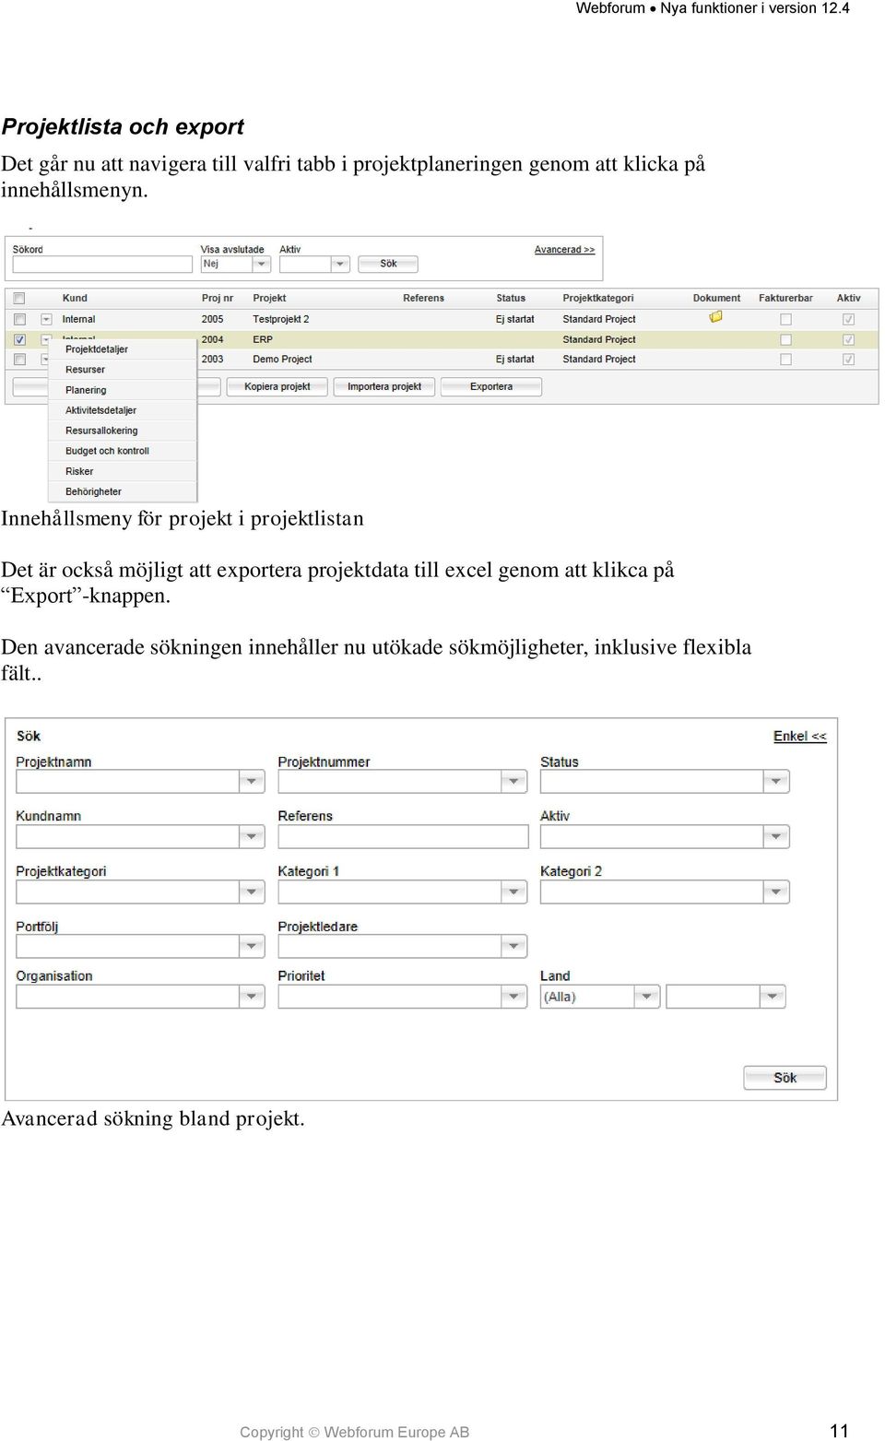Expand the Projektledare dropdown

point(514,946)
